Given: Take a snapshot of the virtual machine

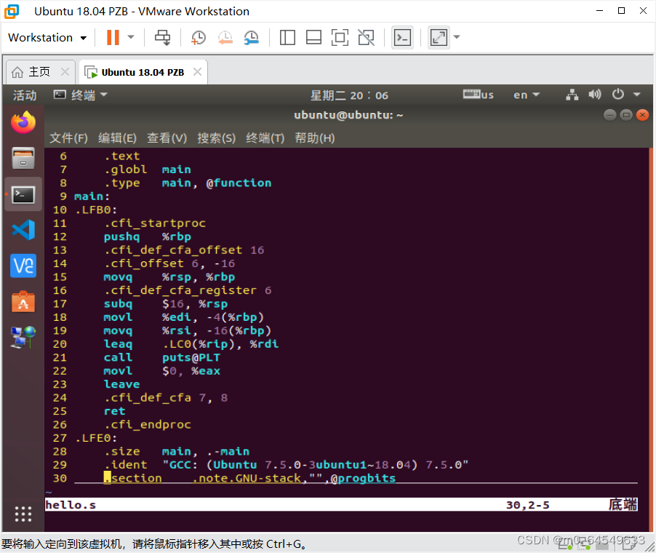Looking at the screenshot, I should tap(198, 37).
